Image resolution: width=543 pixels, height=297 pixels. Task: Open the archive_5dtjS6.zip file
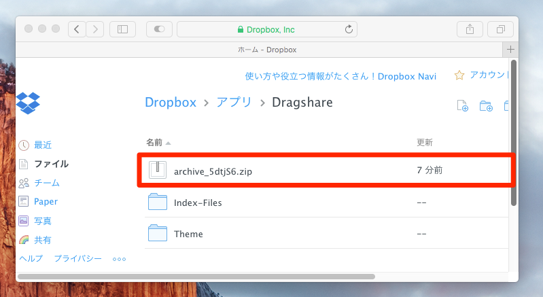(x=213, y=171)
